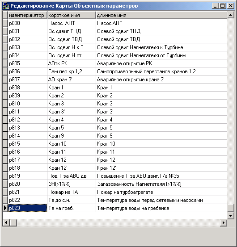The width and height of the screenshot is (237, 247).
Task: Select short name cell 'Пожар на ТА'
Action: 72,192
